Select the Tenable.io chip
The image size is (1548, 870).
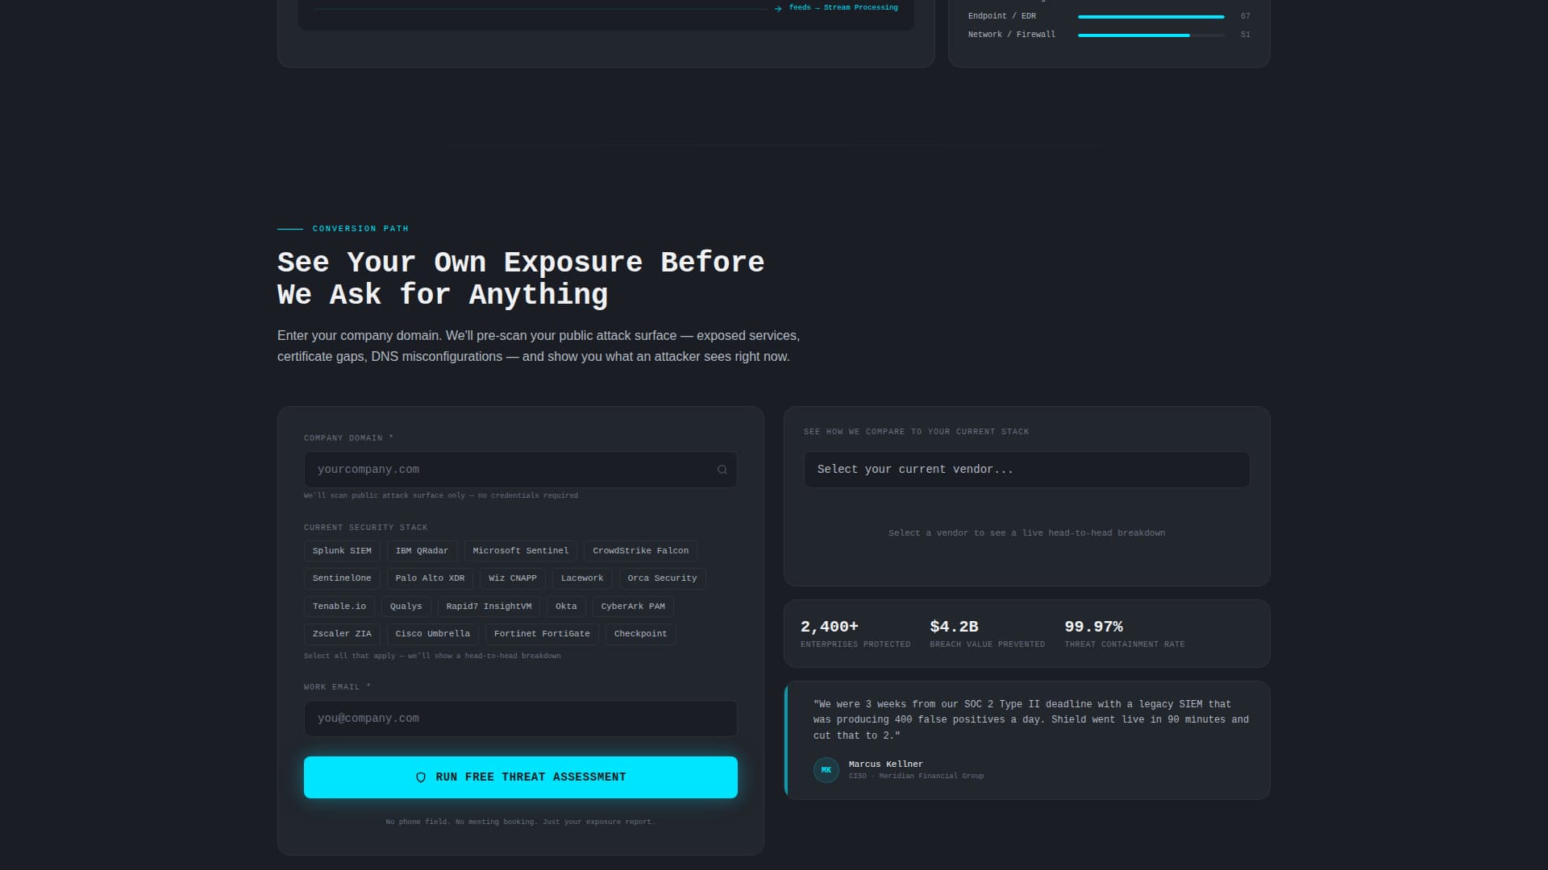click(339, 607)
